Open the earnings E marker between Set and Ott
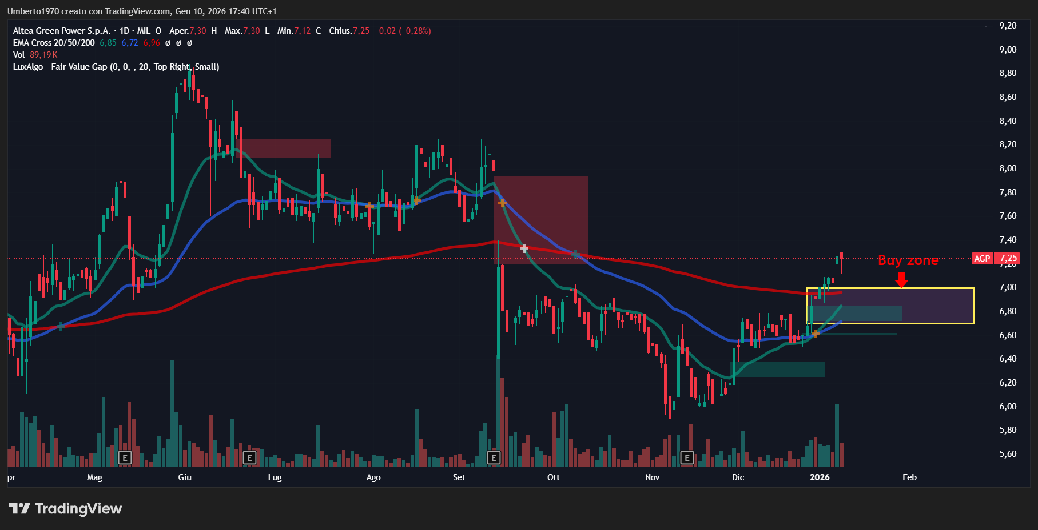The height and width of the screenshot is (530, 1038). 494,457
